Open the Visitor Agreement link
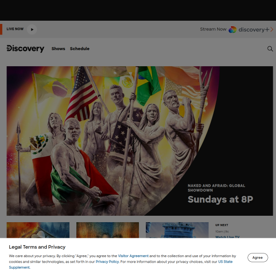Viewport: 276px width, 276px height. (133, 256)
